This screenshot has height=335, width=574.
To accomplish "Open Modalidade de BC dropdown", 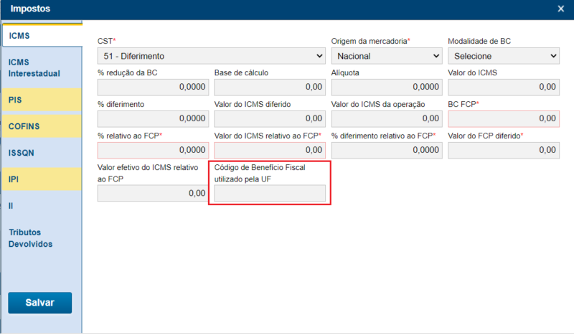I will tap(503, 55).
